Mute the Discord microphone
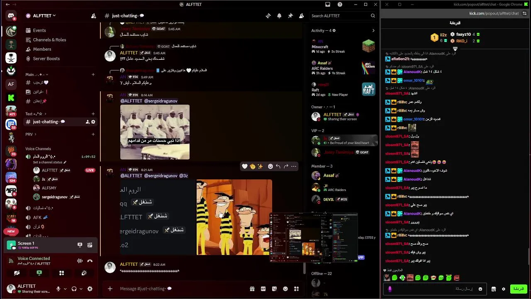The height and width of the screenshot is (299, 531). point(58,289)
